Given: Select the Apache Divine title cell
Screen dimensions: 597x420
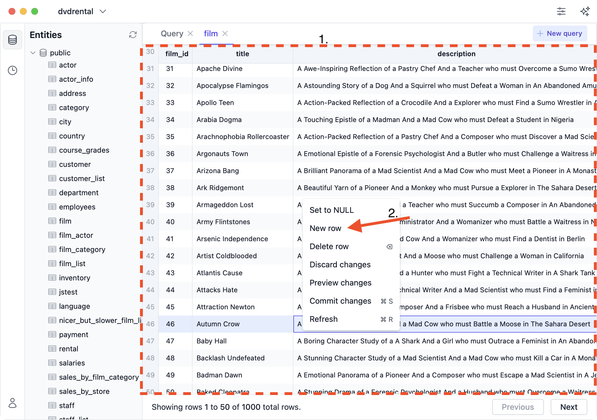Looking at the screenshot, I should pos(243,69).
